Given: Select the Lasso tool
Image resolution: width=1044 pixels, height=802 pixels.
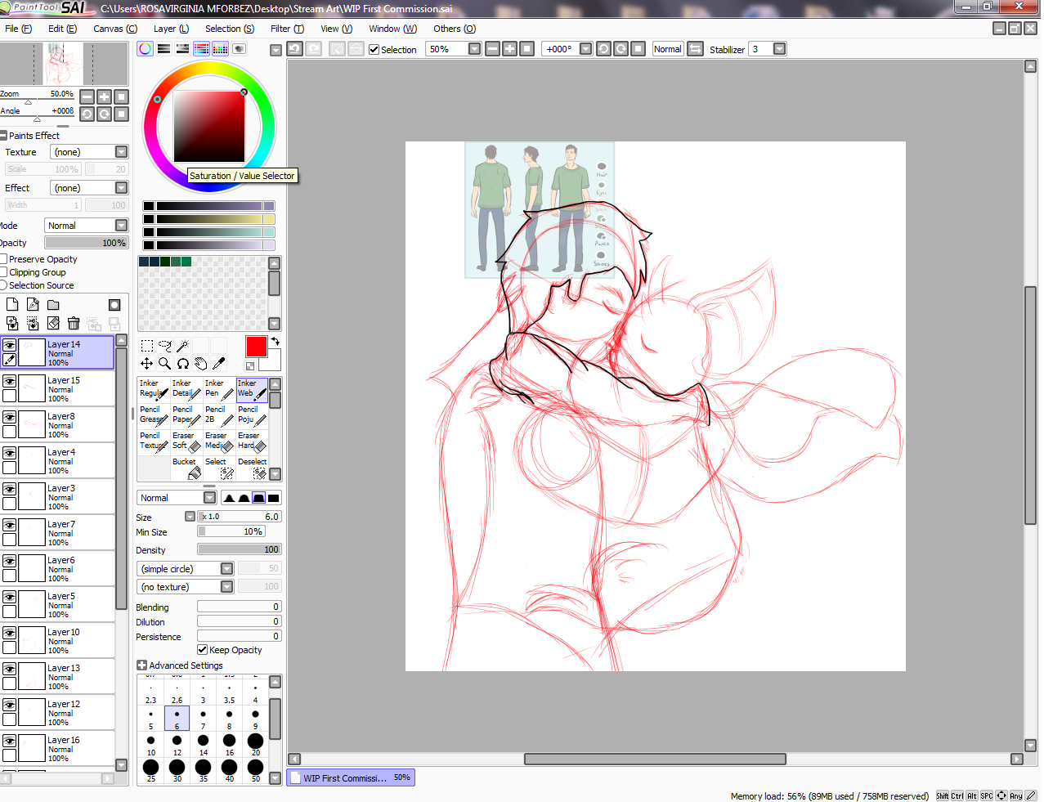Looking at the screenshot, I should coord(165,346).
